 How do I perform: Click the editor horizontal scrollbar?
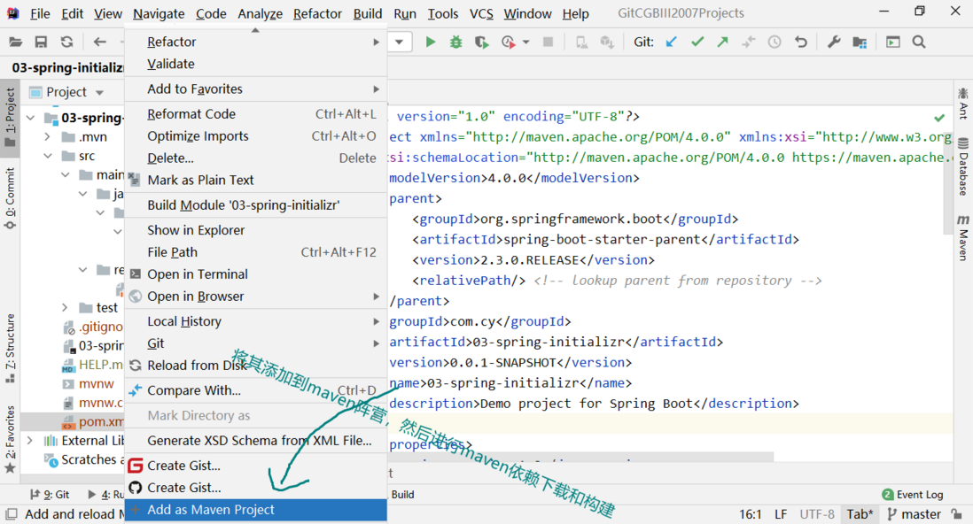pyautogui.click(x=580, y=458)
